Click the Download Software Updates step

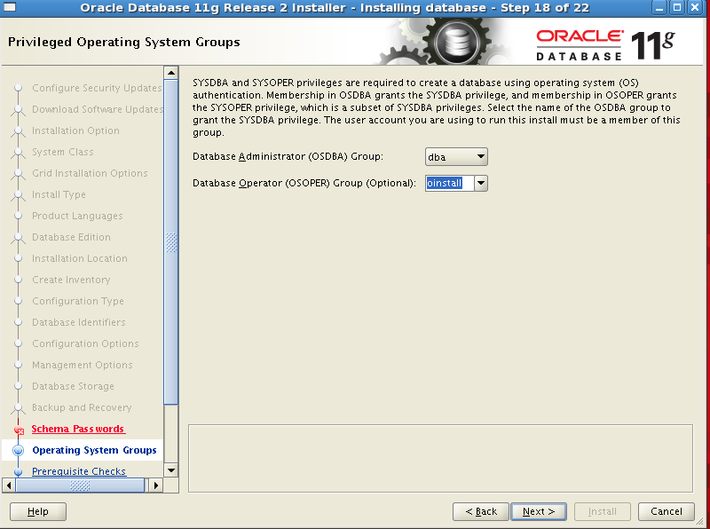(98, 109)
